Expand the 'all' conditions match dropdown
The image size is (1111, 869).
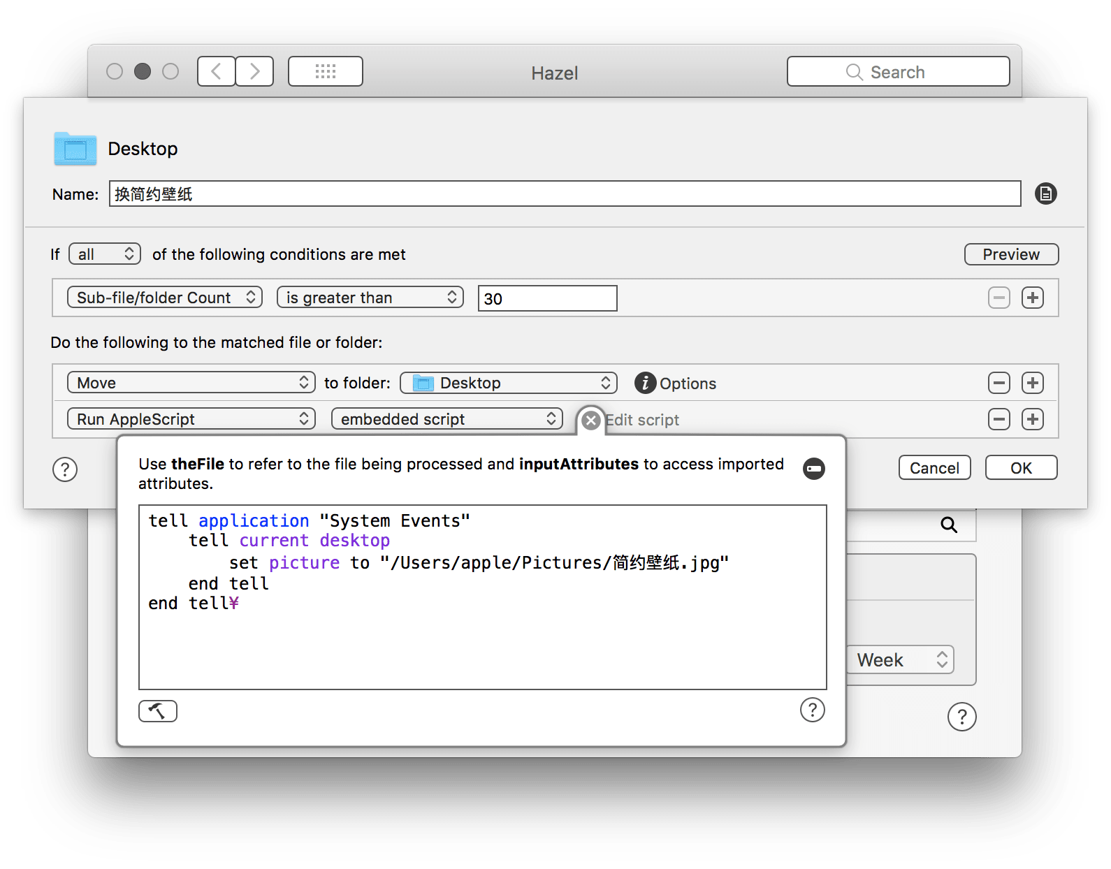[x=105, y=254]
